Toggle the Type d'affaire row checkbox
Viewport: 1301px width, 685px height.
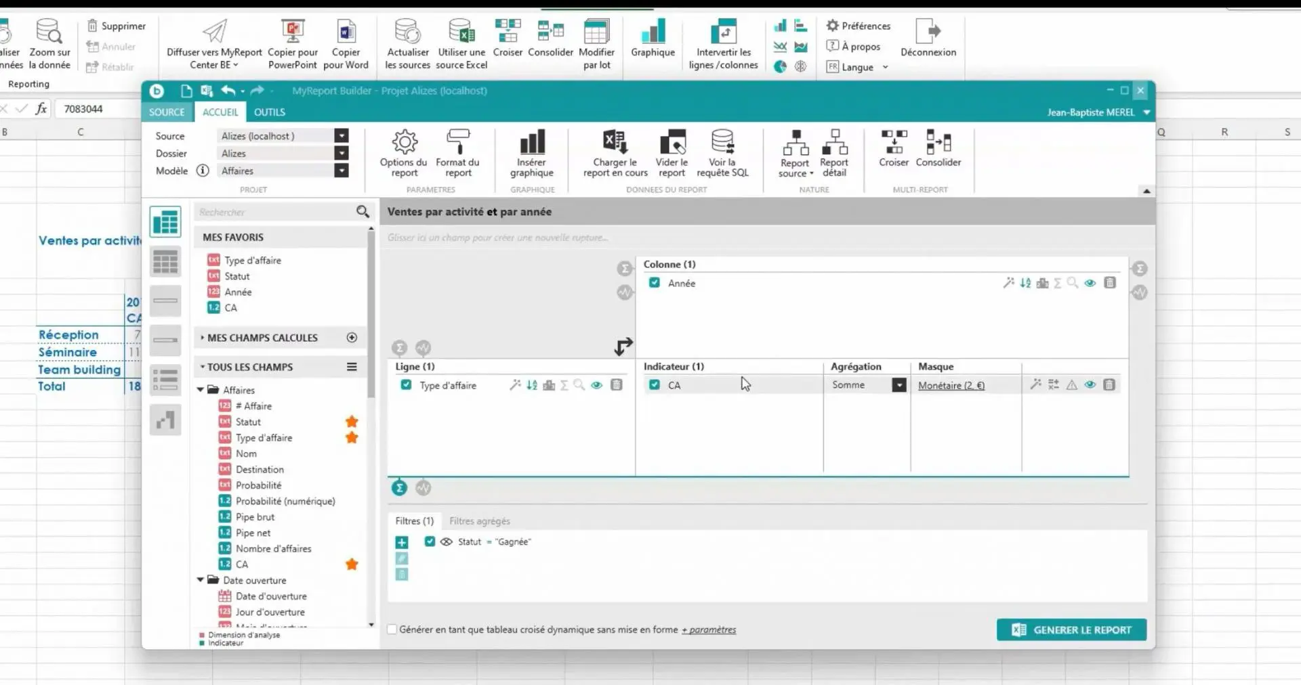406,385
